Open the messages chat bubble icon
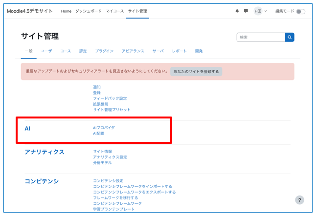The height and width of the screenshot is (215, 315). pos(246,11)
